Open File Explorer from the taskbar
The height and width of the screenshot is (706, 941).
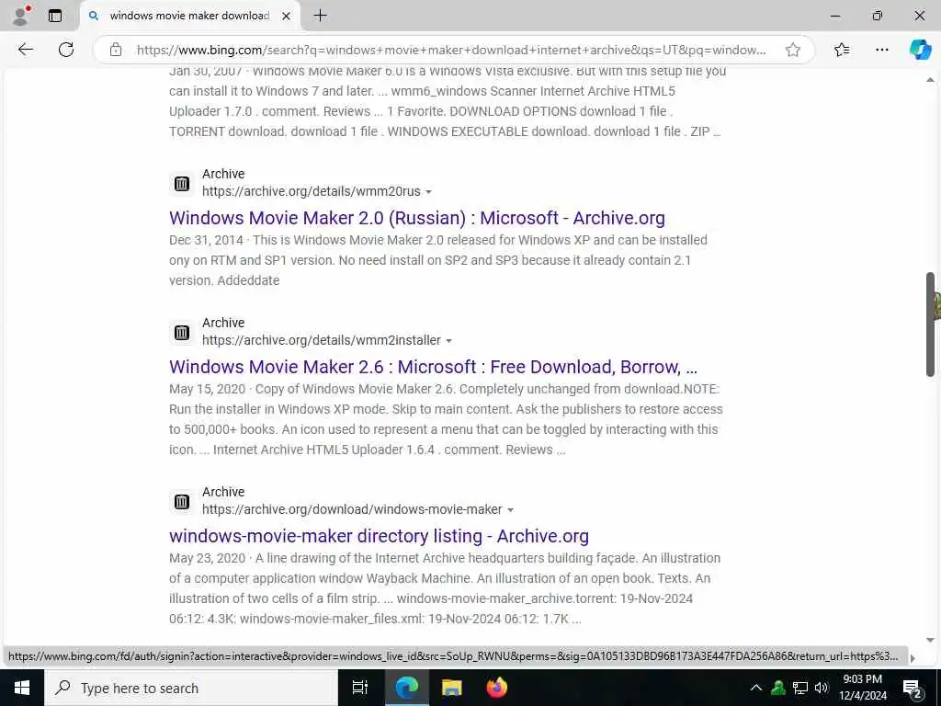click(x=451, y=688)
